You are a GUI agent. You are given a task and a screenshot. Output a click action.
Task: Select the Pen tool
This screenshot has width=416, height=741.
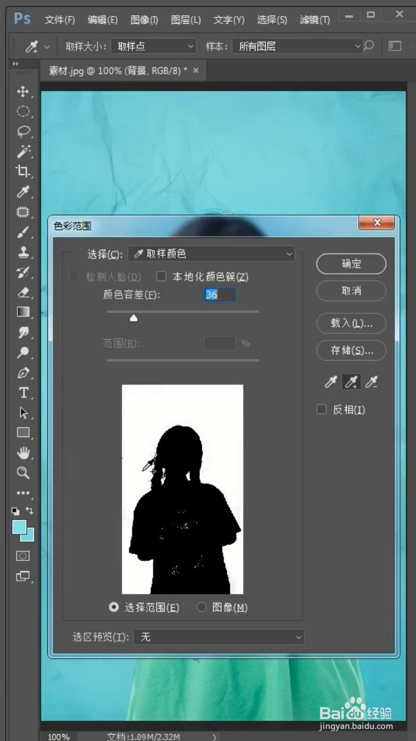click(23, 373)
